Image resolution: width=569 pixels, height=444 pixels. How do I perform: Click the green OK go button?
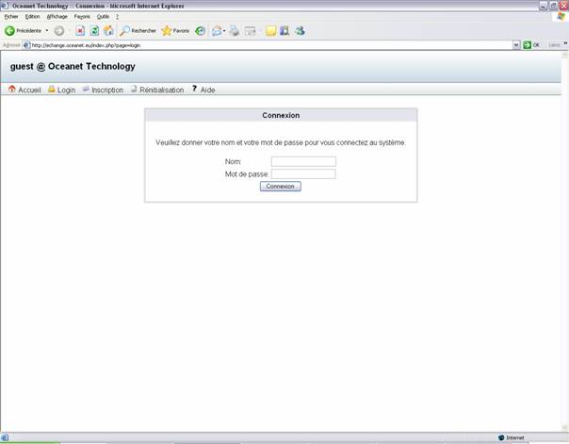click(531, 45)
